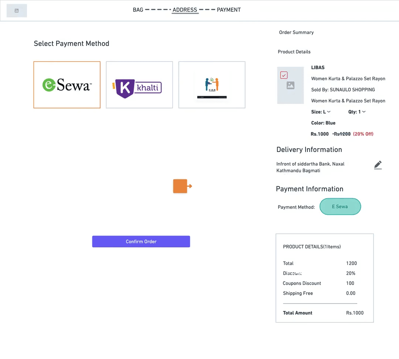The height and width of the screenshot is (359, 399).
Task: Click the '(20% Off)' discount text
Action: 363,134
